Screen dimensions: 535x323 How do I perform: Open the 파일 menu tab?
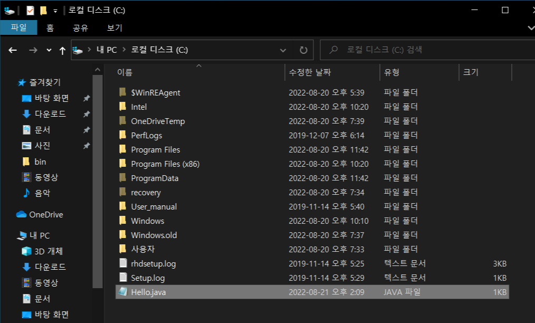[x=19, y=27]
